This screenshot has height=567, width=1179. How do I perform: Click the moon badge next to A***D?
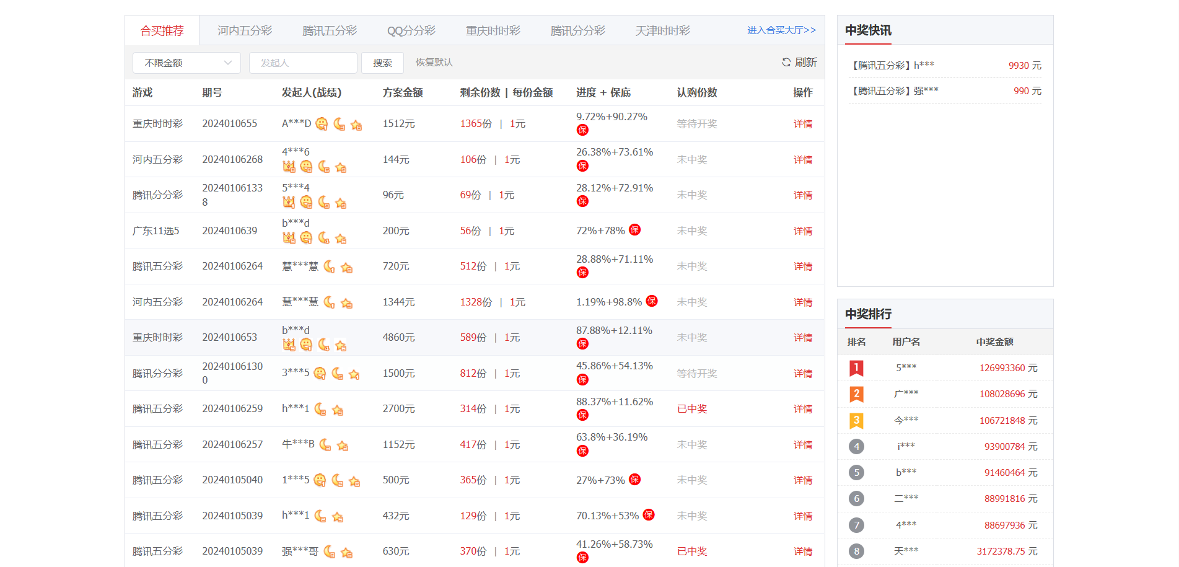pos(339,124)
